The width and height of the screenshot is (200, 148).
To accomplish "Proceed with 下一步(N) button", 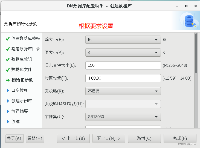I will (109, 138).
